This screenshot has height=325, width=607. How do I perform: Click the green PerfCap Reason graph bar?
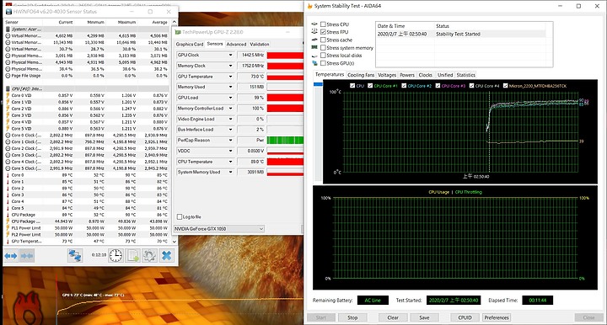click(285, 141)
